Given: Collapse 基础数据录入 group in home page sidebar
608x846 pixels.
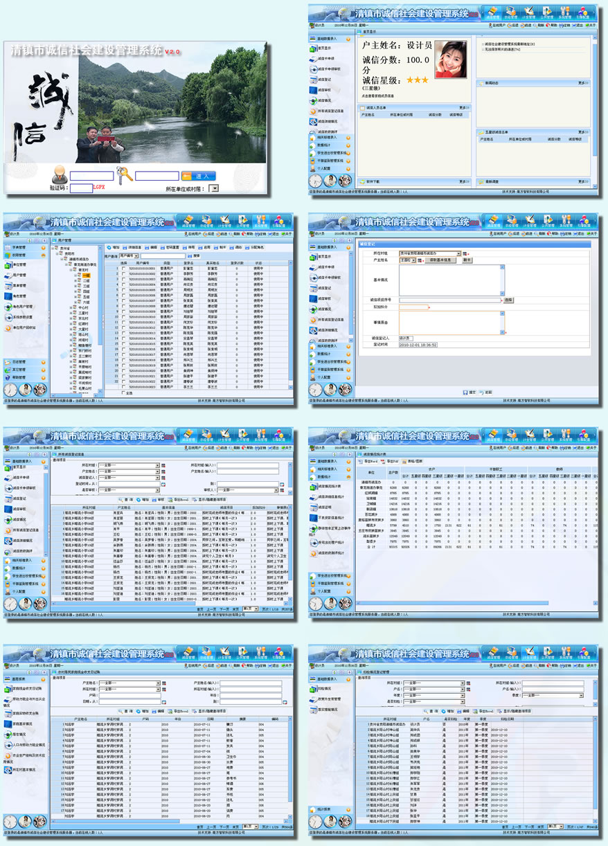Looking at the screenshot, I should (x=348, y=39).
